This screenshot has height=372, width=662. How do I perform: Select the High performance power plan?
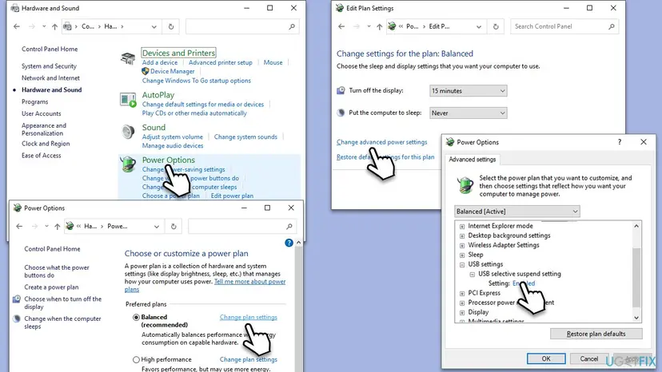[x=136, y=360]
